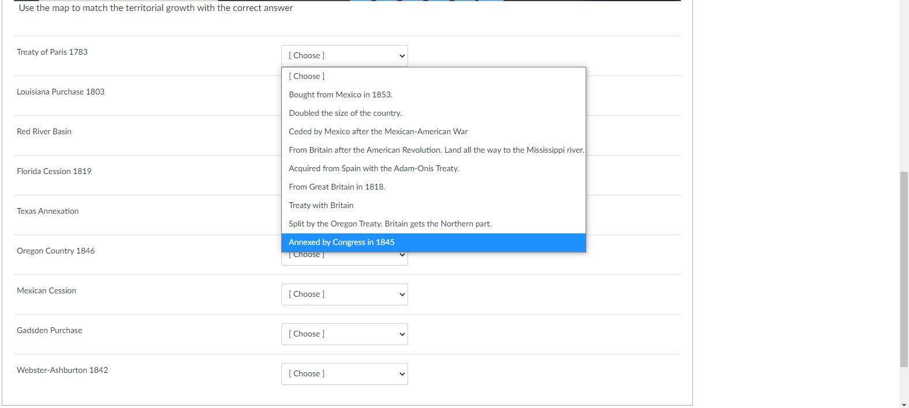Select the blank "[ Choose ]" option in the open list
This screenshot has width=909, height=408.
point(307,76)
